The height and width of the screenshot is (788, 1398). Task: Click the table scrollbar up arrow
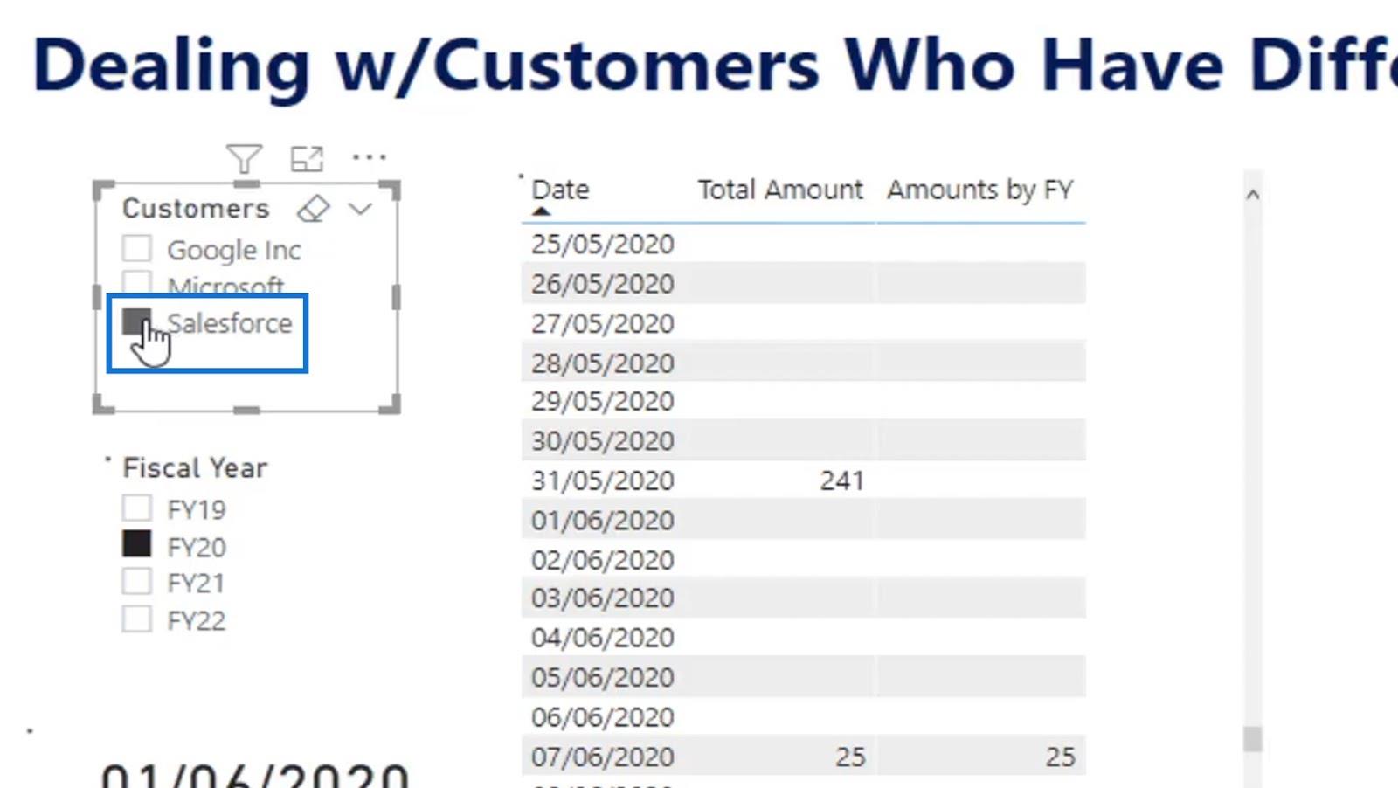click(1252, 195)
